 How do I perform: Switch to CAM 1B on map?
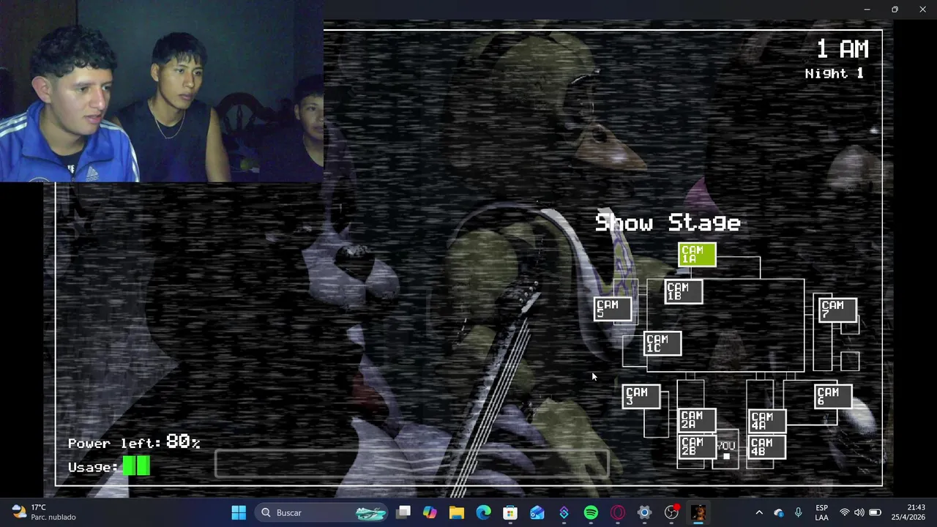click(684, 292)
